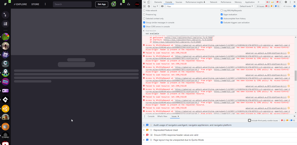Click the console vertical scrollbar thumb

coord(295,76)
